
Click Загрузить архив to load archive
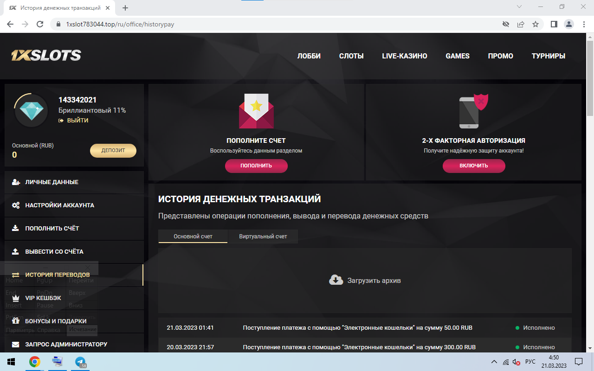(x=365, y=281)
